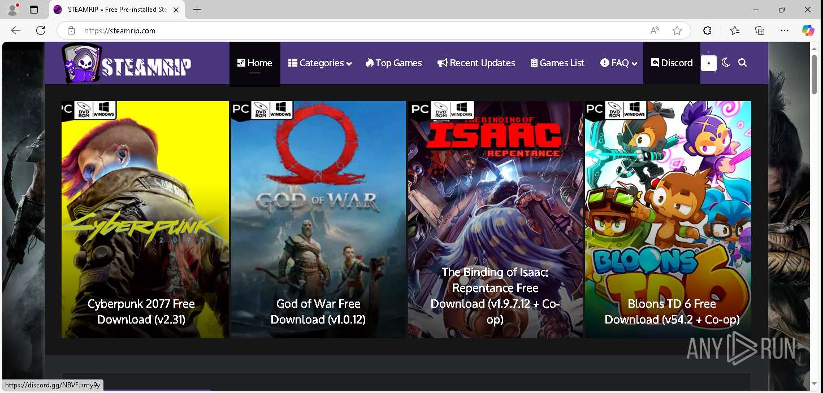Open browser Settings and more menu
Viewport: 823px width, 393px height.
785,30
